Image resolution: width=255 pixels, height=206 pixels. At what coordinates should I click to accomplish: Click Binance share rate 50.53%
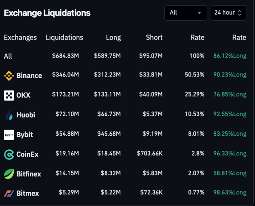[x=194, y=75]
